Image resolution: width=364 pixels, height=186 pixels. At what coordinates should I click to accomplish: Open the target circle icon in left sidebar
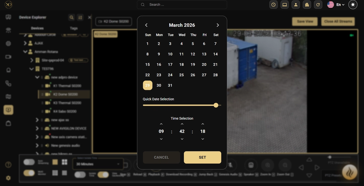[x=8, y=43]
